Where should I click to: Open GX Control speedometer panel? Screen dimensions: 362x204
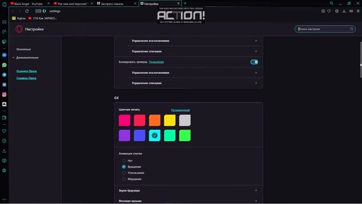tap(4, 32)
